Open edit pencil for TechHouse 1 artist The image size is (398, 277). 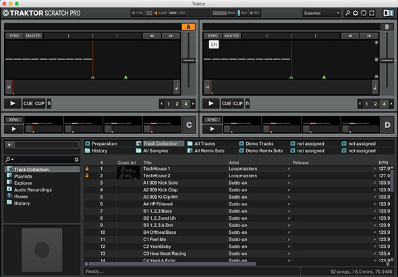[289, 168]
